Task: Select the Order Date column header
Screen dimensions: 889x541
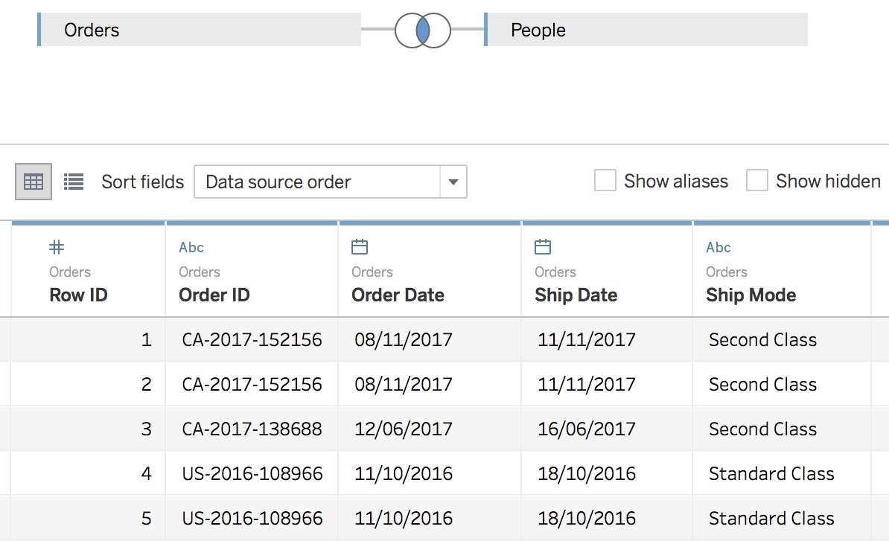Action: 398,295
